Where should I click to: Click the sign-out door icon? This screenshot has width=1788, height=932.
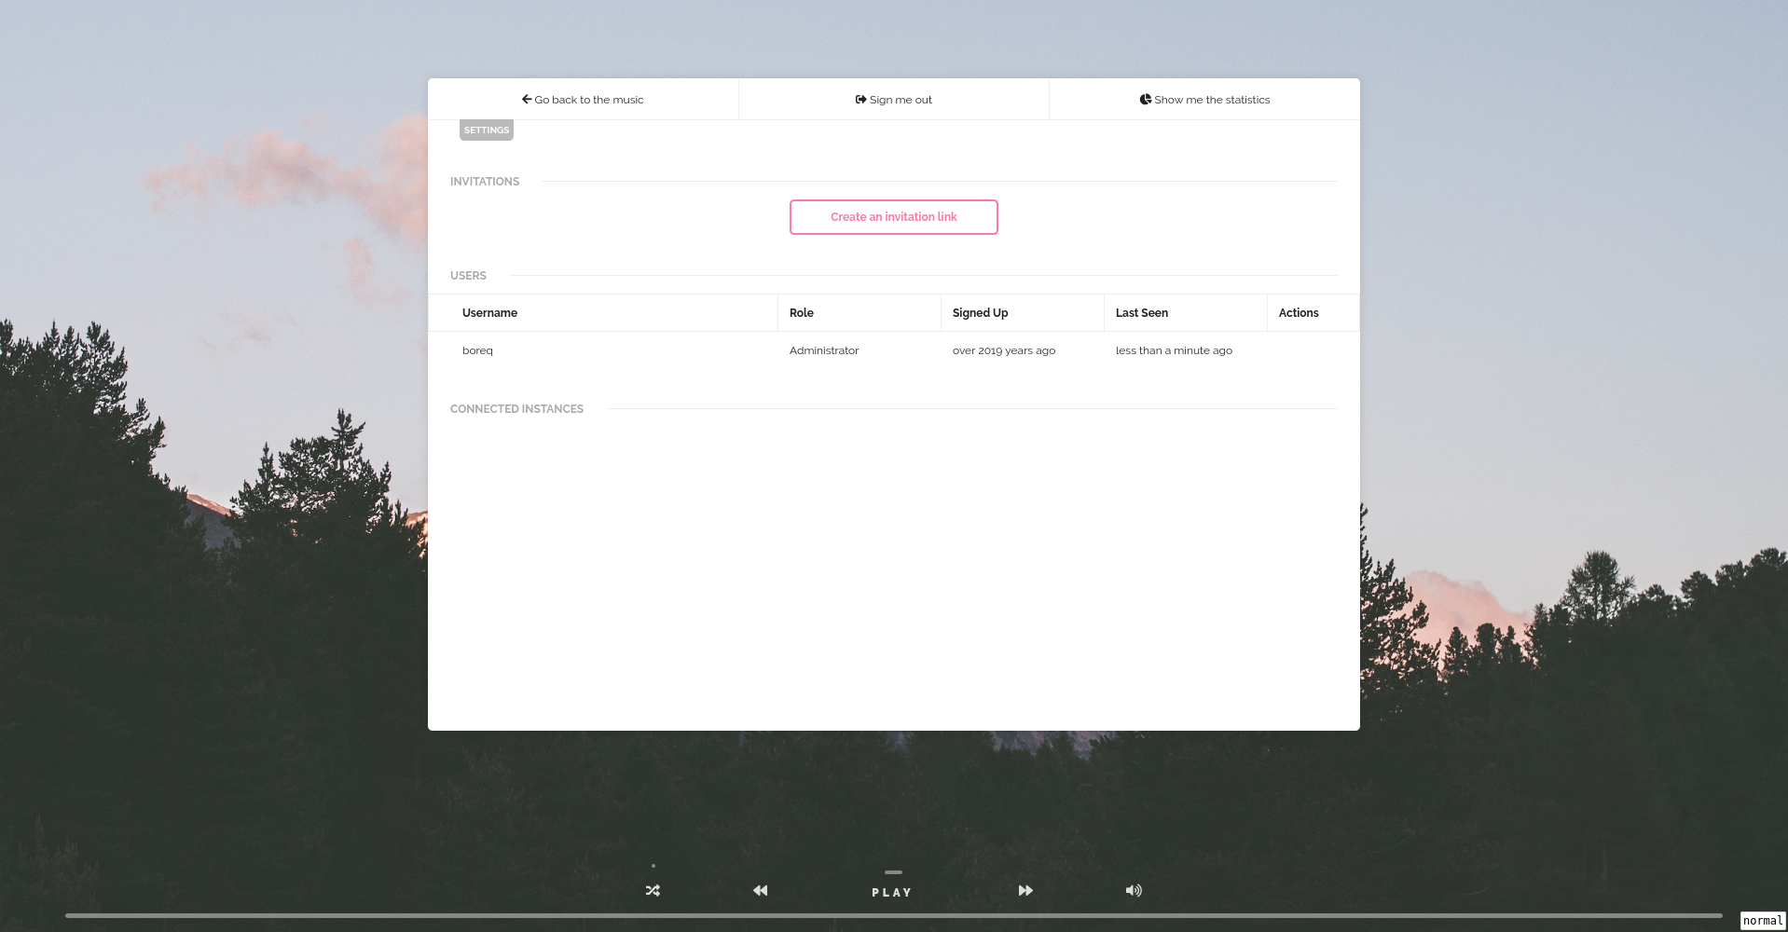tap(860, 99)
